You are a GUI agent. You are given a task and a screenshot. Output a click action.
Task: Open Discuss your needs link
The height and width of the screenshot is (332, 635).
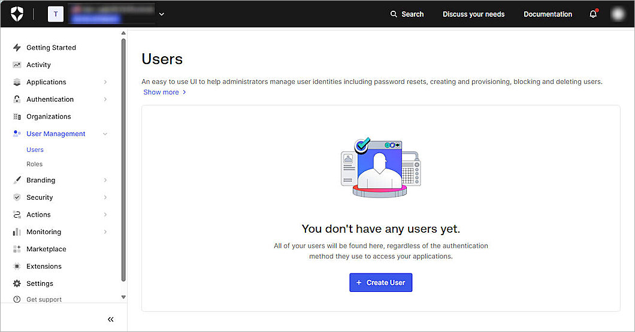473,14
